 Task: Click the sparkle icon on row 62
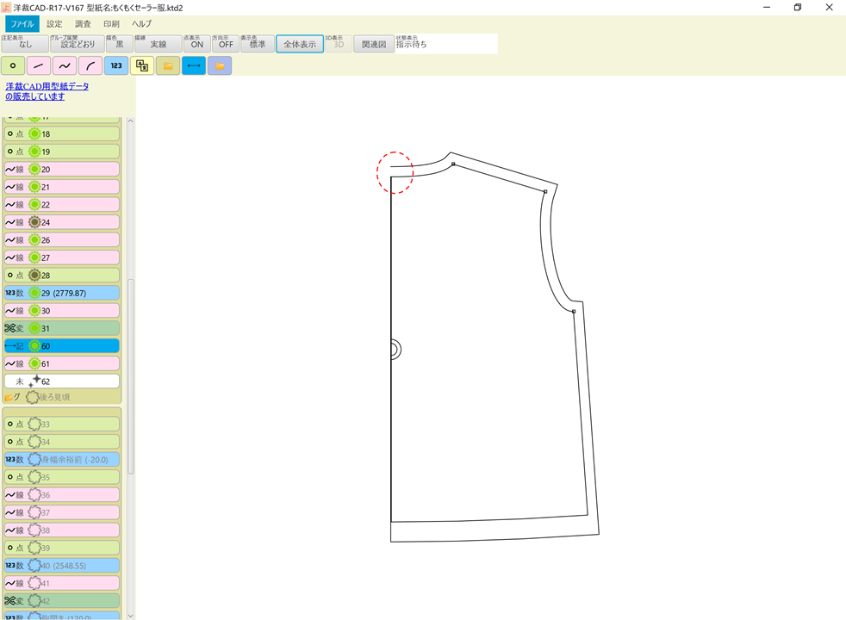click(34, 381)
